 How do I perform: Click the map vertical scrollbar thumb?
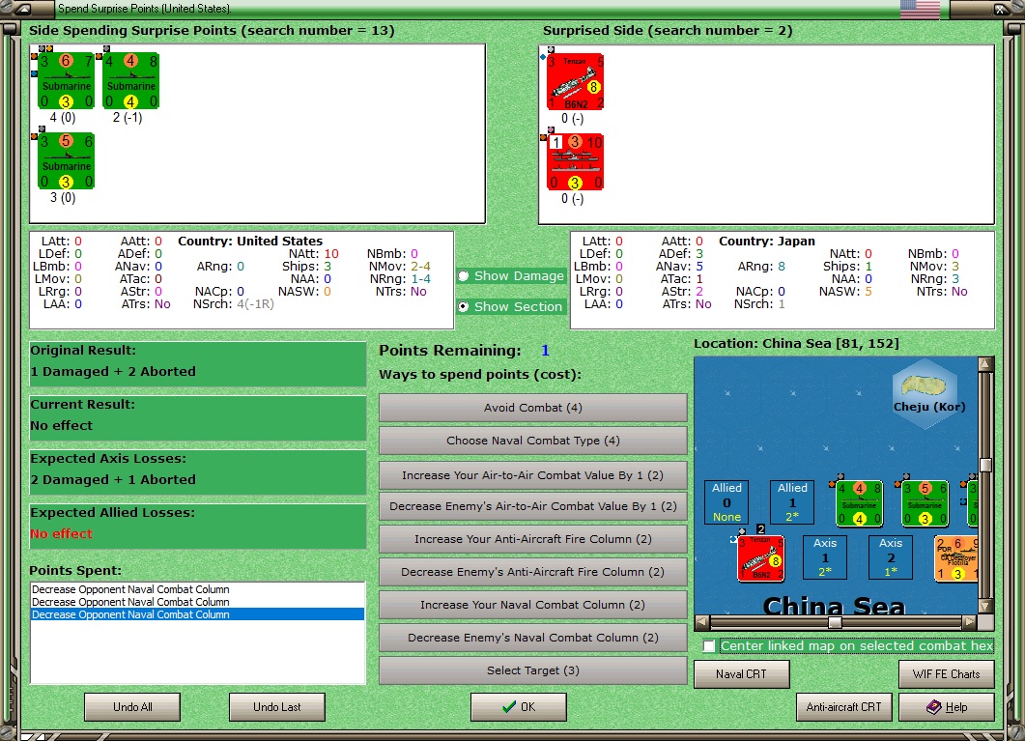coord(985,466)
